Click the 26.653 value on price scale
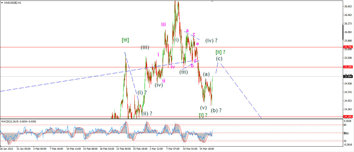354x152 pixels. pyautogui.click(x=348, y=6)
